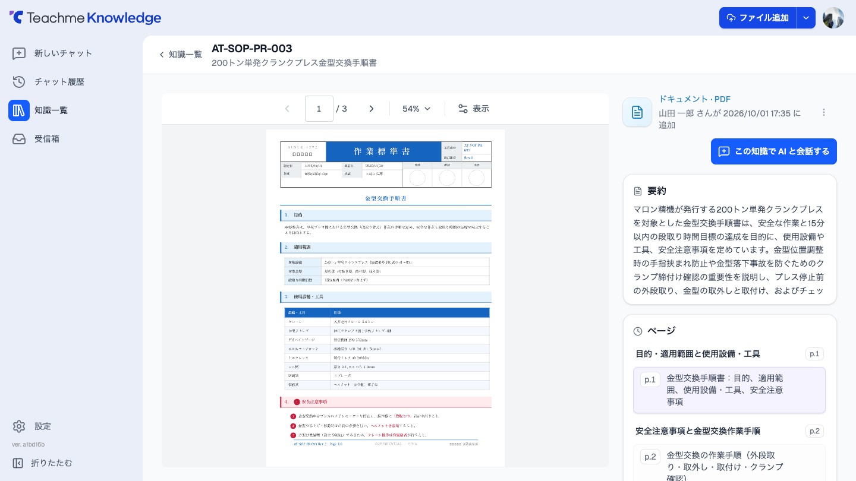Open dropdown arrow next to ファイル追加
This screenshot has width=856, height=481.
tap(805, 18)
